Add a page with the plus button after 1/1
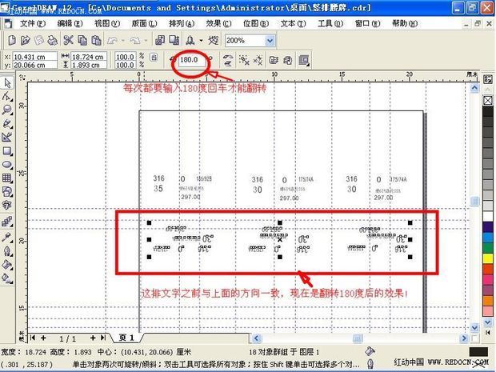 pyautogui.click(x=93, y=338)
